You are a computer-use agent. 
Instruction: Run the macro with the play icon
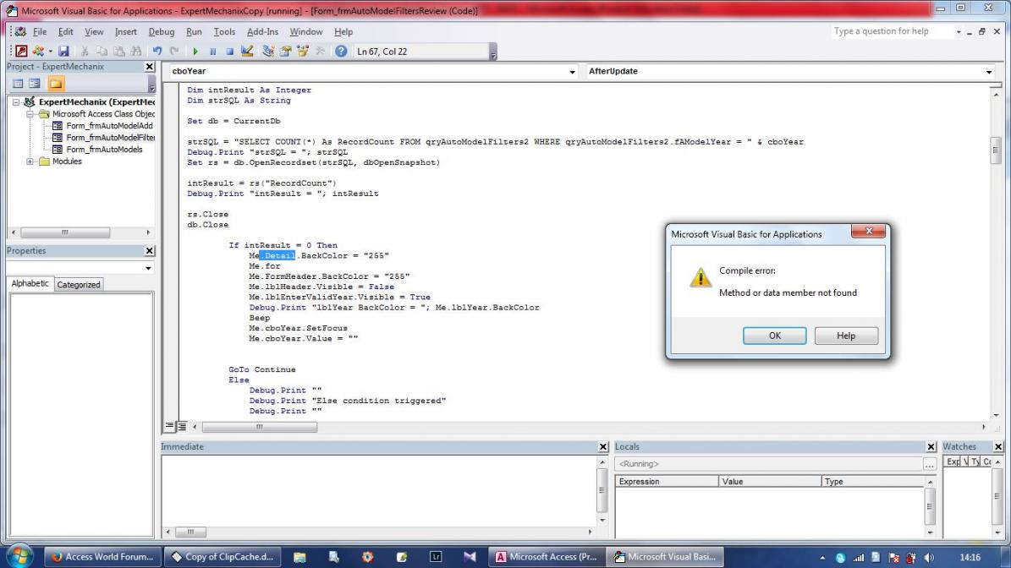coord(195,52)
